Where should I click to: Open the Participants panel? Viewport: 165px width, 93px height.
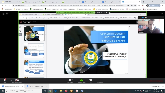(x=70, y=81)
